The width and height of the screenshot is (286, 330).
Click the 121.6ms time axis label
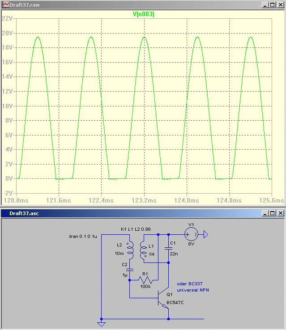coord(59,200)
